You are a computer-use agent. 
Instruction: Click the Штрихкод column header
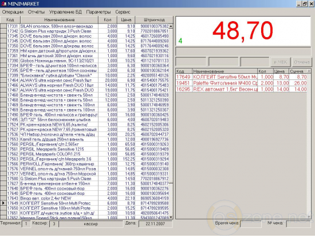(x=154, y=19)
